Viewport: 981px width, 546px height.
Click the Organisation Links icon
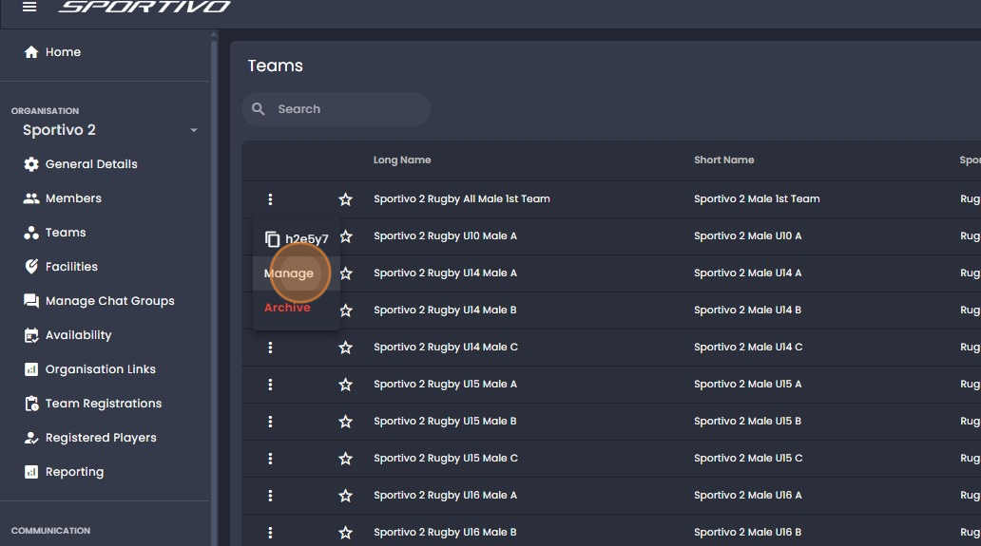[31, 369]
